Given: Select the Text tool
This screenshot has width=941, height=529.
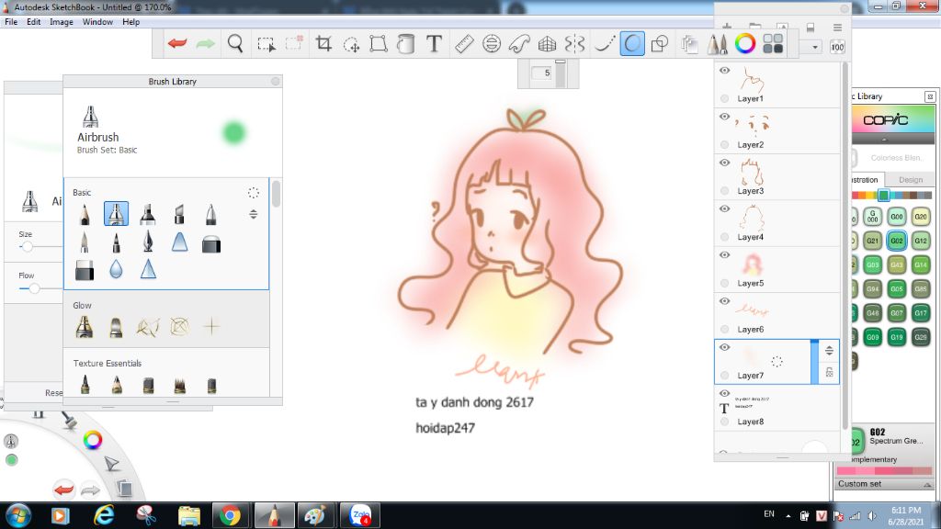Looking at the screenshot, I should 434,44.
